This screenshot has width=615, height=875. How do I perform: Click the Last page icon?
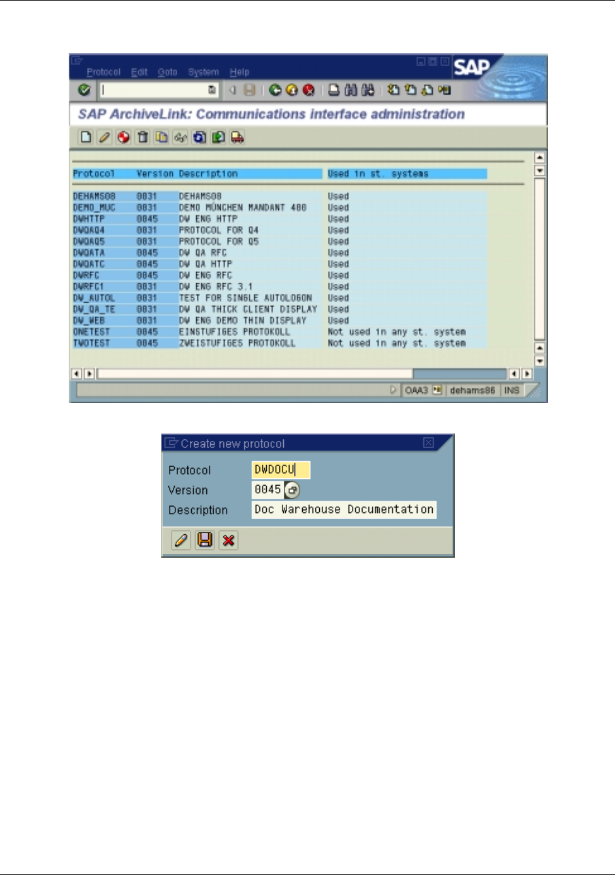pyautogui.click(x=445, y=90)
